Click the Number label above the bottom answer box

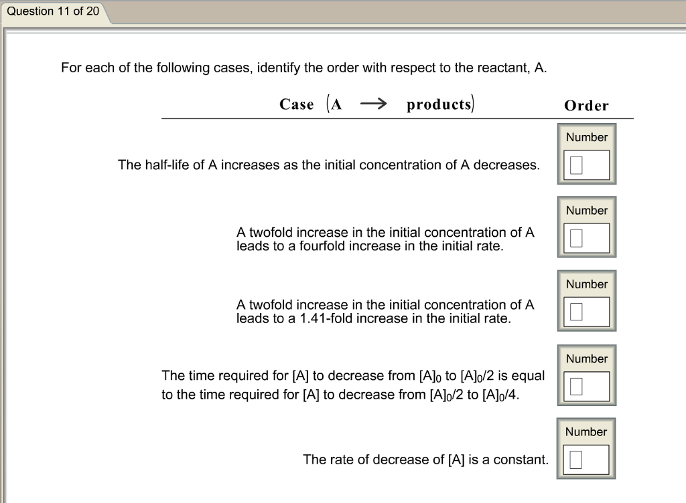click(586, 432)
